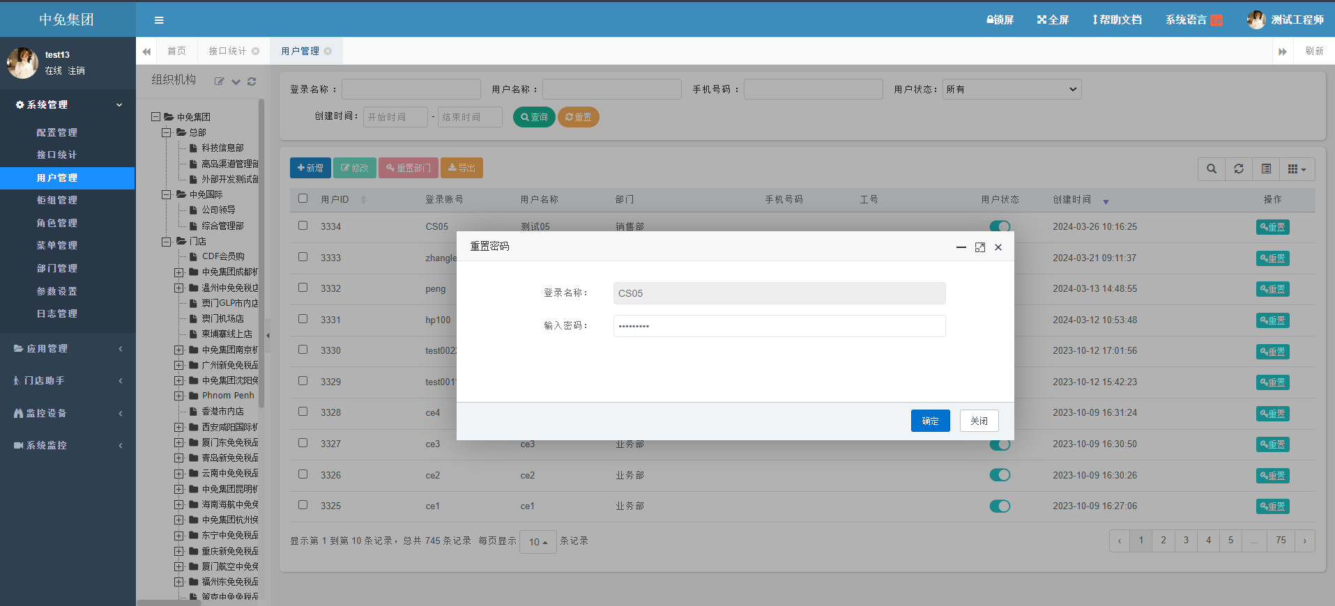Go to page 2 of results
Image resolution: width=1335 pixels, height=606 pixels.
pyautogui.click(x=1163, y=541)
